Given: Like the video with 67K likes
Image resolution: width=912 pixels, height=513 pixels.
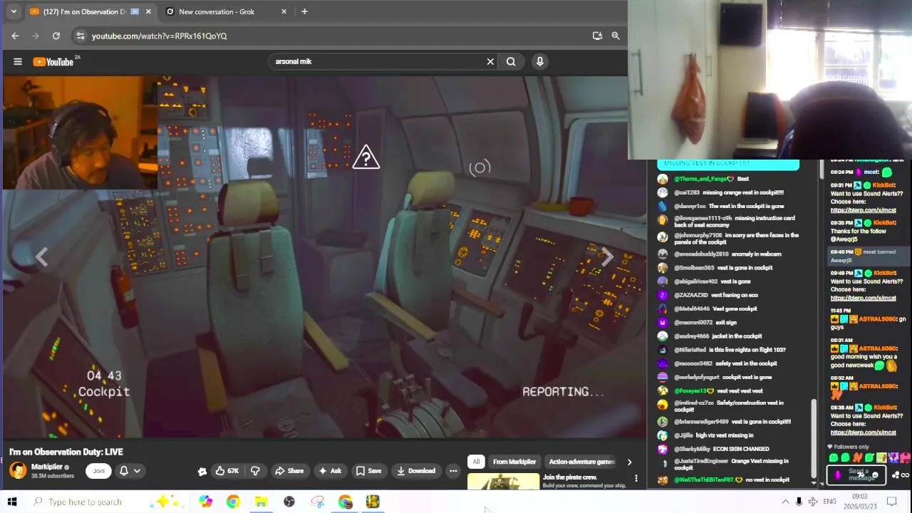Looking at the screenshot, I should click(227, 471).
